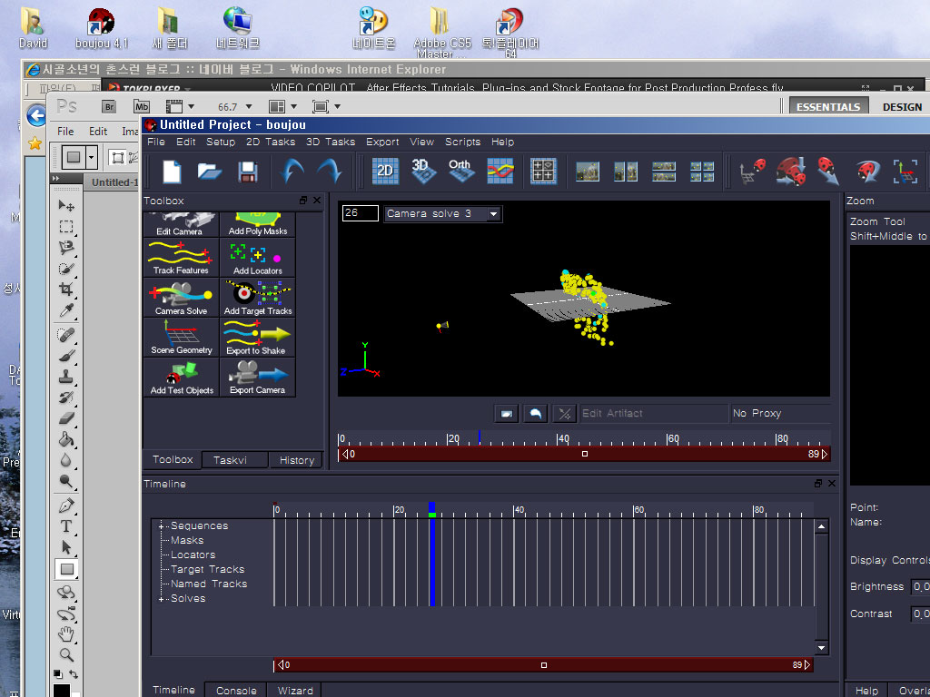Pick the Horizontal Type tool in Photoshop

(65, 526)
